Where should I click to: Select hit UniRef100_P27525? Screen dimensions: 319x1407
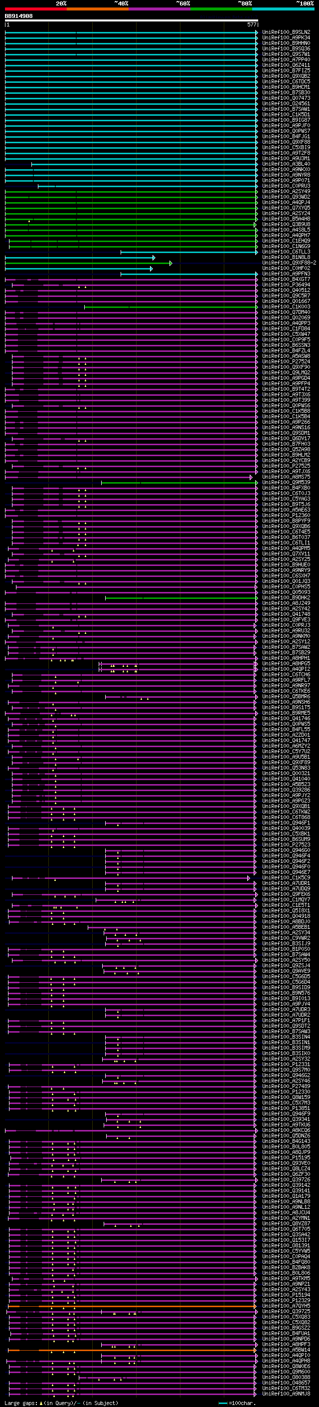tap(286, 466)
